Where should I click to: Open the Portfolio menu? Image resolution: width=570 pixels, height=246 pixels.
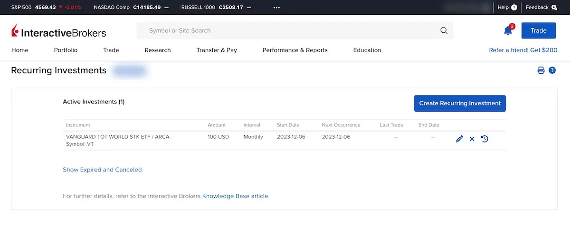66,50
